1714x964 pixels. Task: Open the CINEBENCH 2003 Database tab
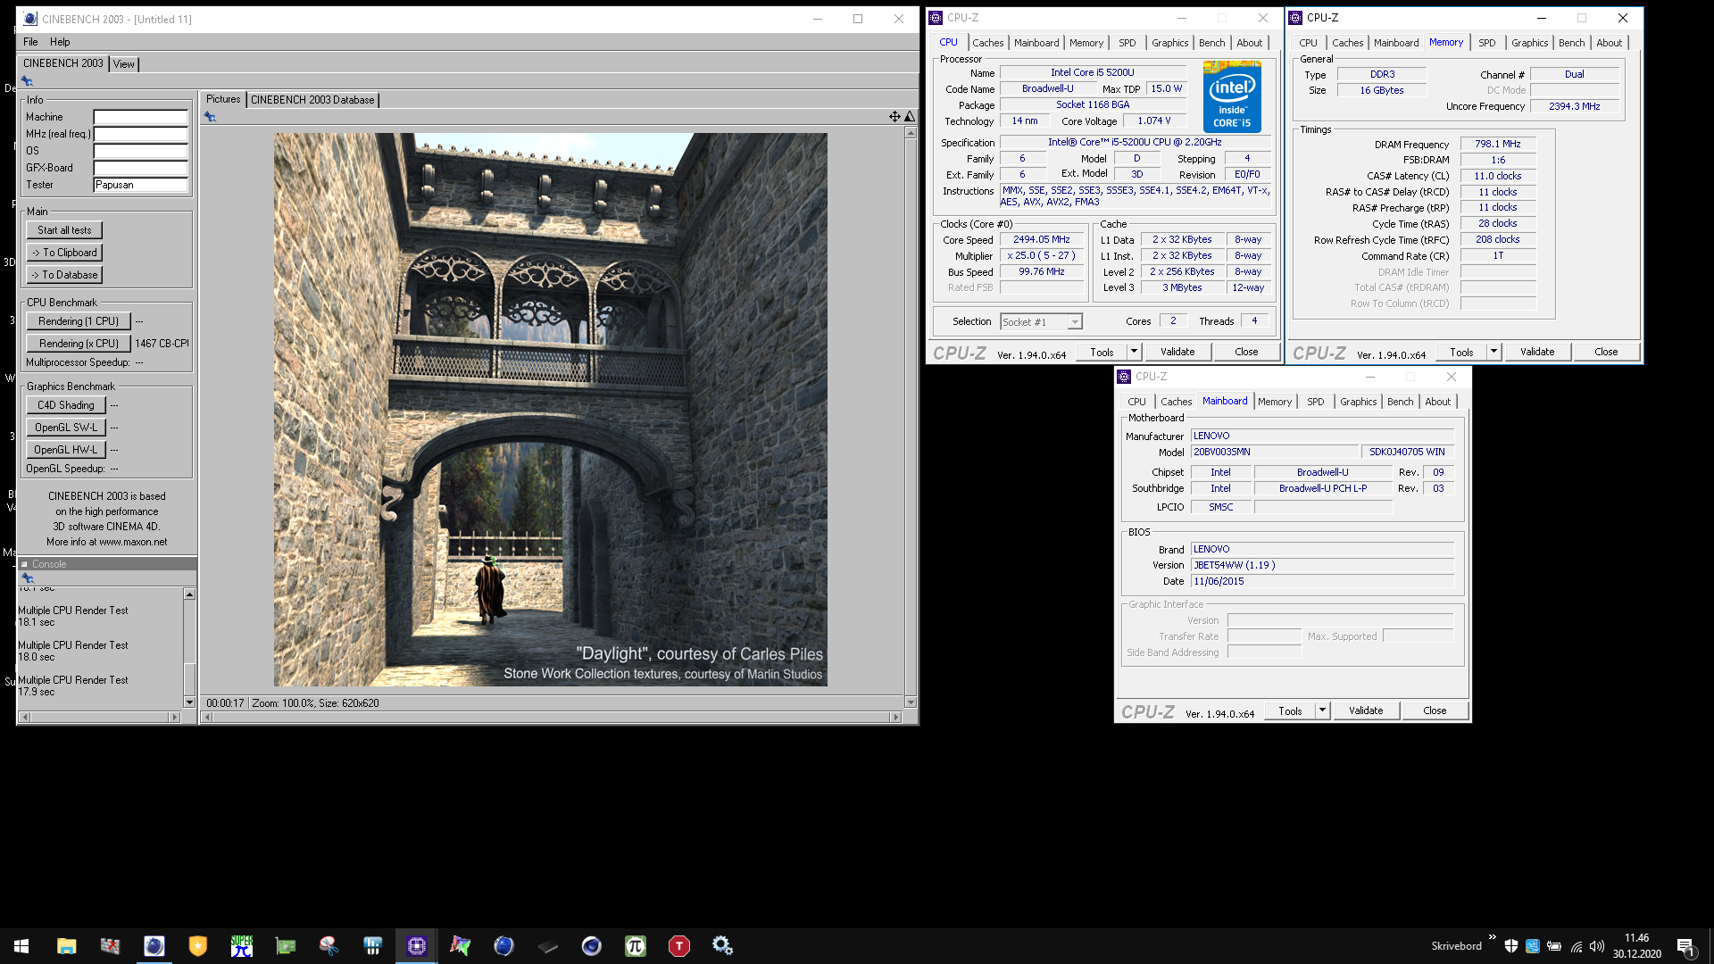312,100
